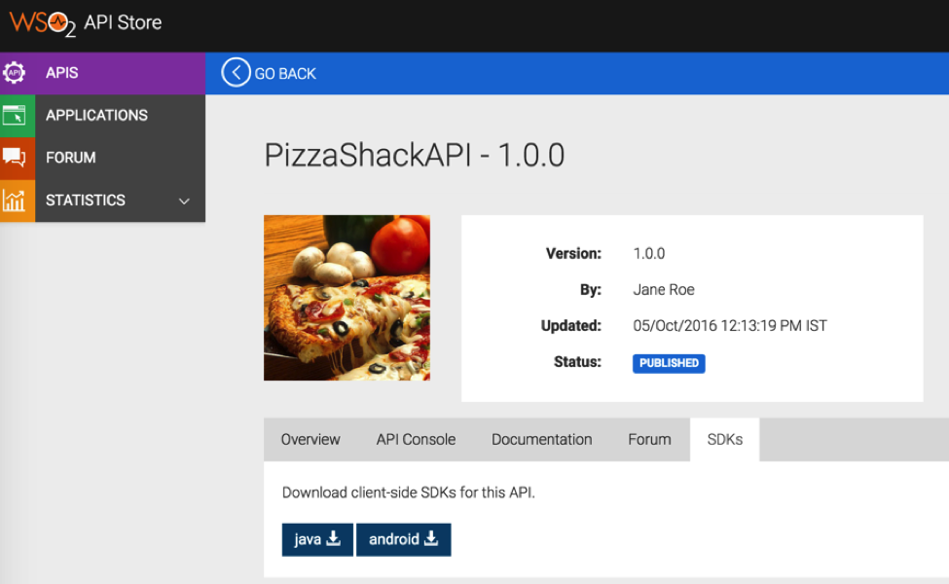Click the PizzaShackAPI pizza thumbnail image
949x584 pixels.
[347, 297]
